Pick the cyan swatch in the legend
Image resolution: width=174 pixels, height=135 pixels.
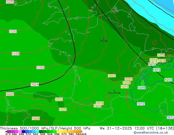[37, 131]
